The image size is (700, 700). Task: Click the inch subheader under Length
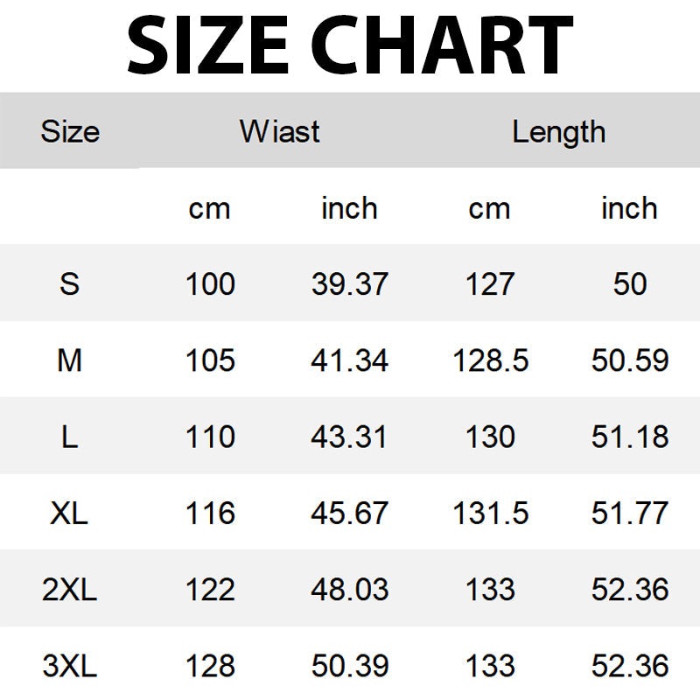point(629,208)
